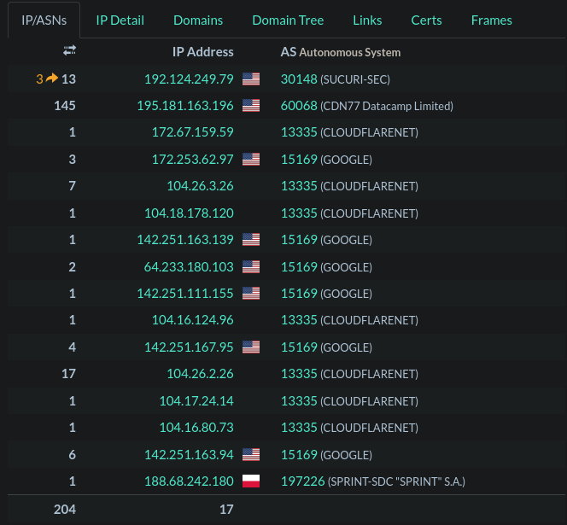The height and width of the screenshot is (525, 567).
Task: Click the orange redirect arrow icon
Action: 52,79
